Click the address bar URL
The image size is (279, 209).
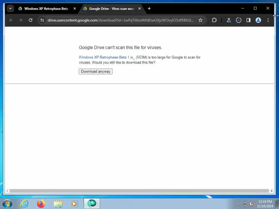coord(121,20)
